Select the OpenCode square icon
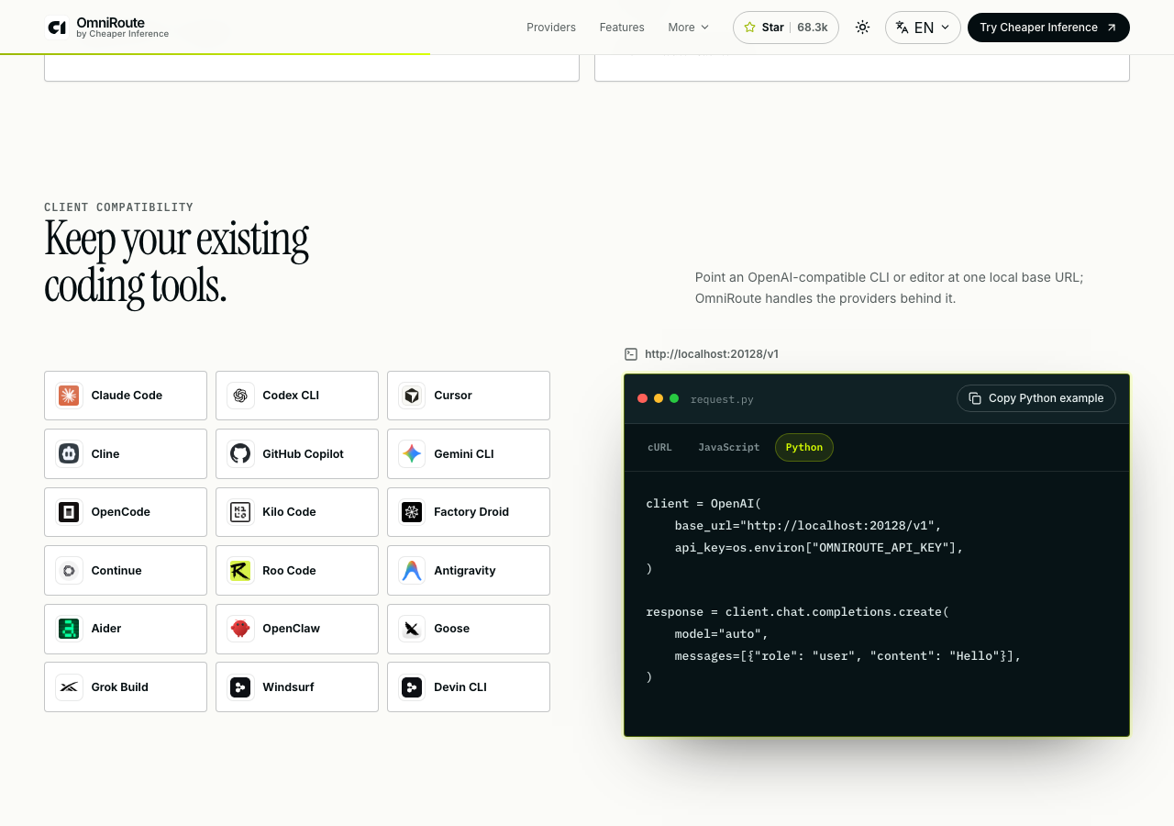The height and width of the screenshot is (826, 1174). pyautogui.click(x=69, y=512)
